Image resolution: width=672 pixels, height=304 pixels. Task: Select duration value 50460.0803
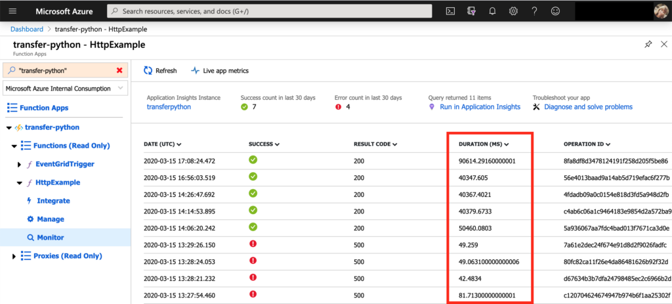click(476, 228)
